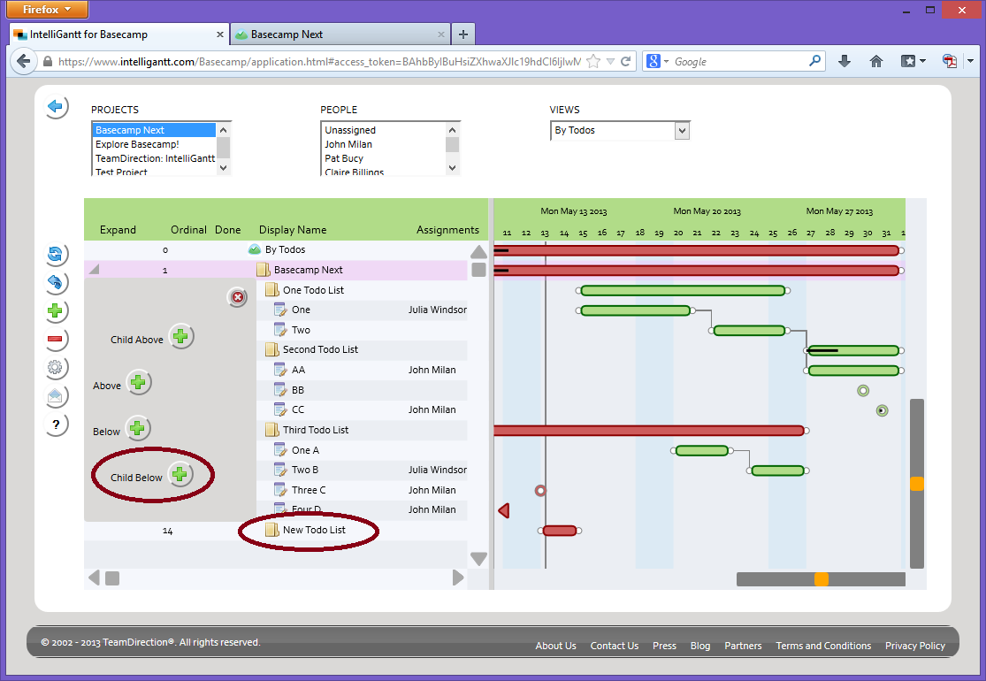Click Projects list scroll down arrow
This screenshot has height=681, width=986.
(223, 167)
